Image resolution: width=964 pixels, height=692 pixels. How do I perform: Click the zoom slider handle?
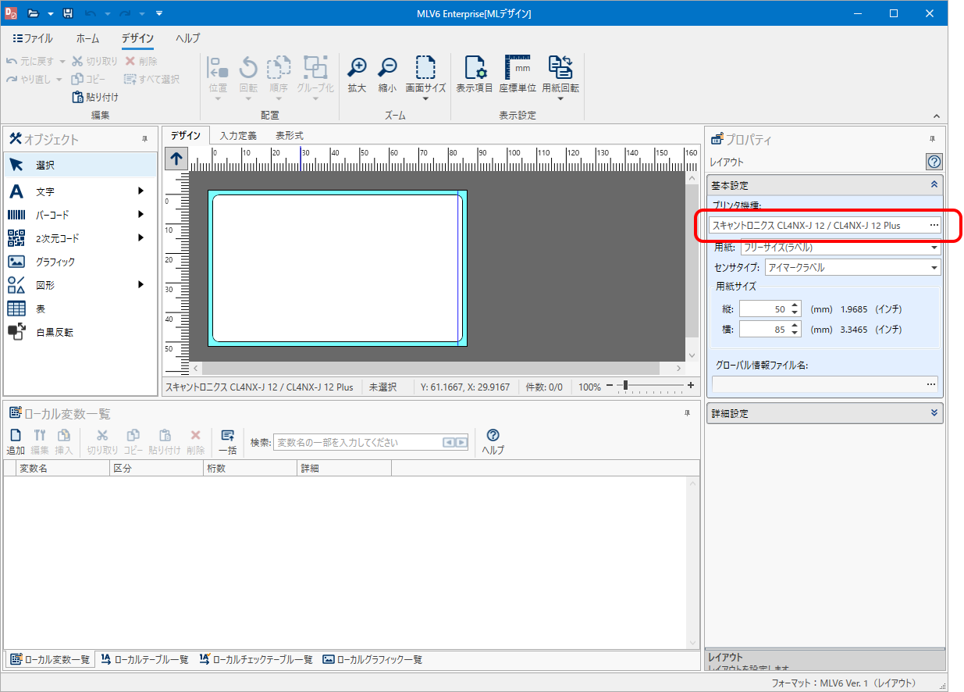click(625, 386)
